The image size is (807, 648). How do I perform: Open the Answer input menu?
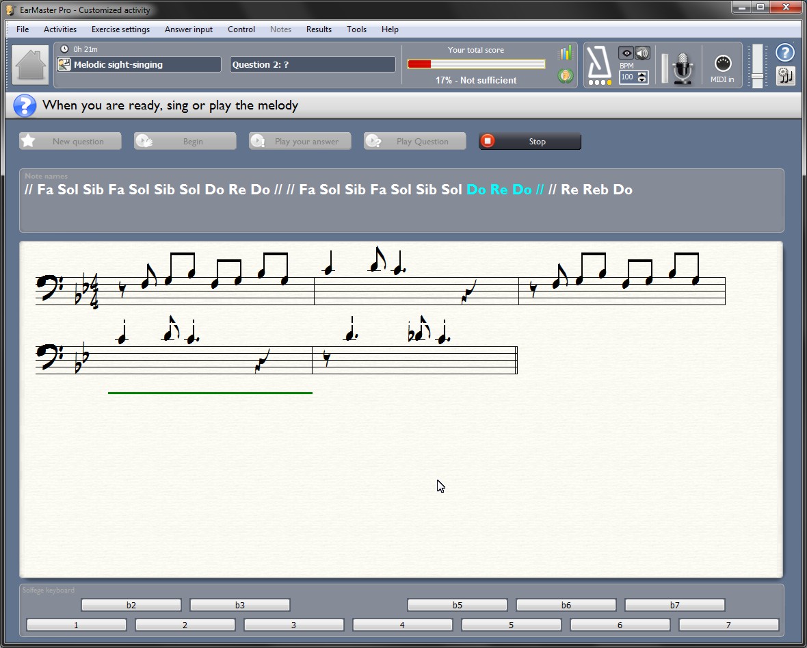coord(189,29)
